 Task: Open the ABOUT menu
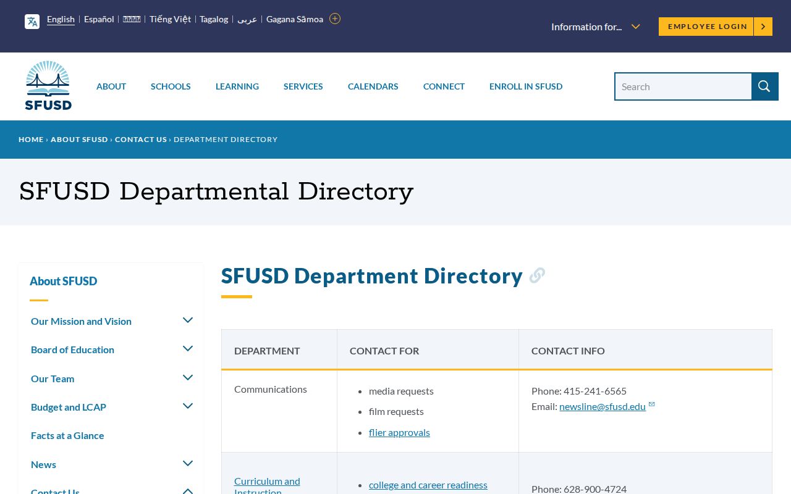tap(111, 86)
